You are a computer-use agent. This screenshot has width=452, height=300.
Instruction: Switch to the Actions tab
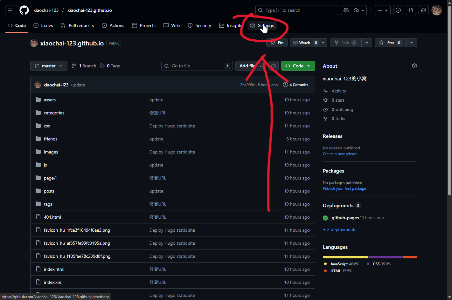(113, 25)
